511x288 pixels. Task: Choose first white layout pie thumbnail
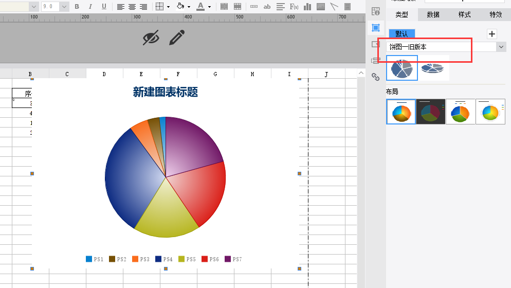(401, 112)
